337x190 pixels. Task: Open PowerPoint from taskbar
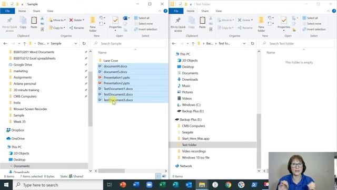click(123, 185)
